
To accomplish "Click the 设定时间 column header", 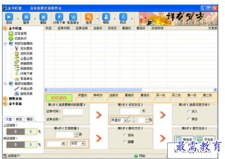I will coord(157,28).
